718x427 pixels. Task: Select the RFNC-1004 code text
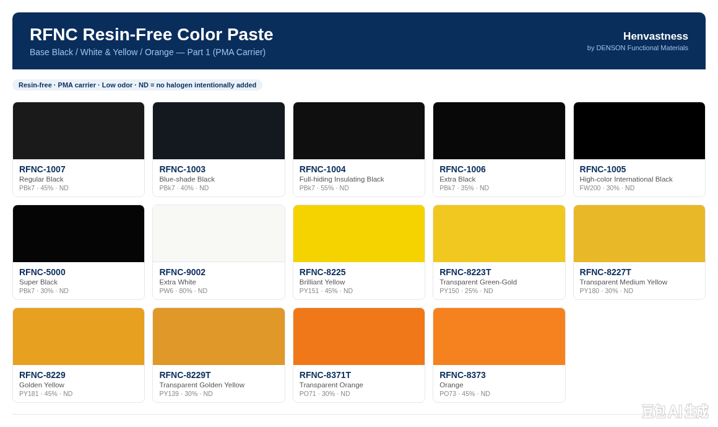[x=322, y=169]
